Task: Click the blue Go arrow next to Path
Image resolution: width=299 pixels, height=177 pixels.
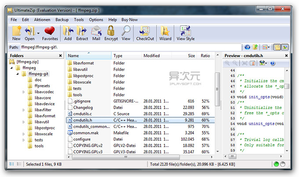Action: (247, 47)
